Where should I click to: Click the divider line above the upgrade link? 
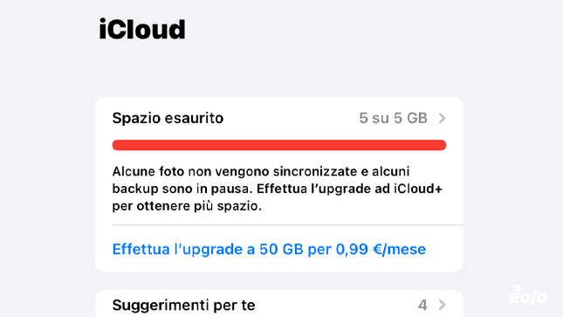click(x=287, y=225)
